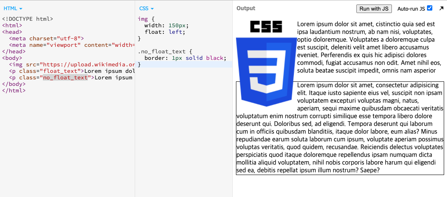447x197 pixels.
Task: Click the '</head>' closing tag line
Action: point(14,51)
